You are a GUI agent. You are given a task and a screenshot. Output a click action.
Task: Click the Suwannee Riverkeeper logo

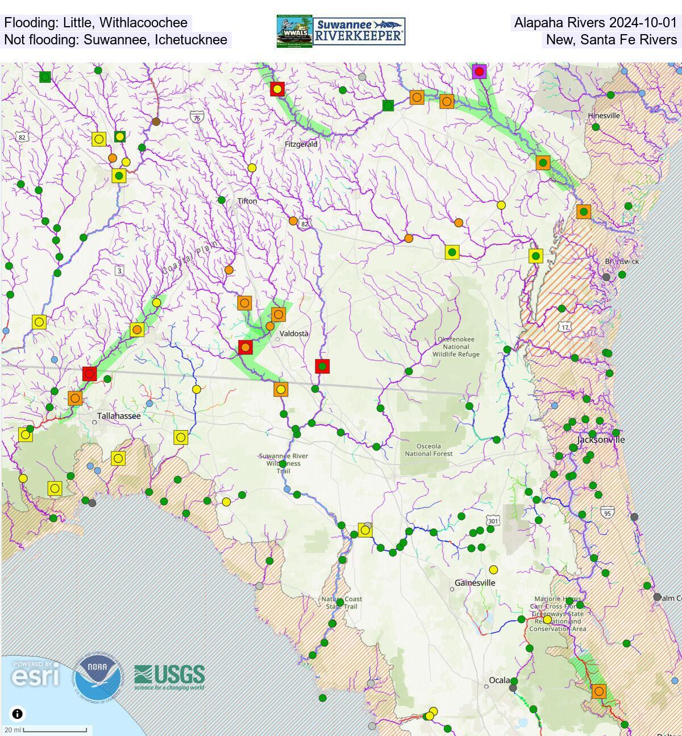point(360,31)
